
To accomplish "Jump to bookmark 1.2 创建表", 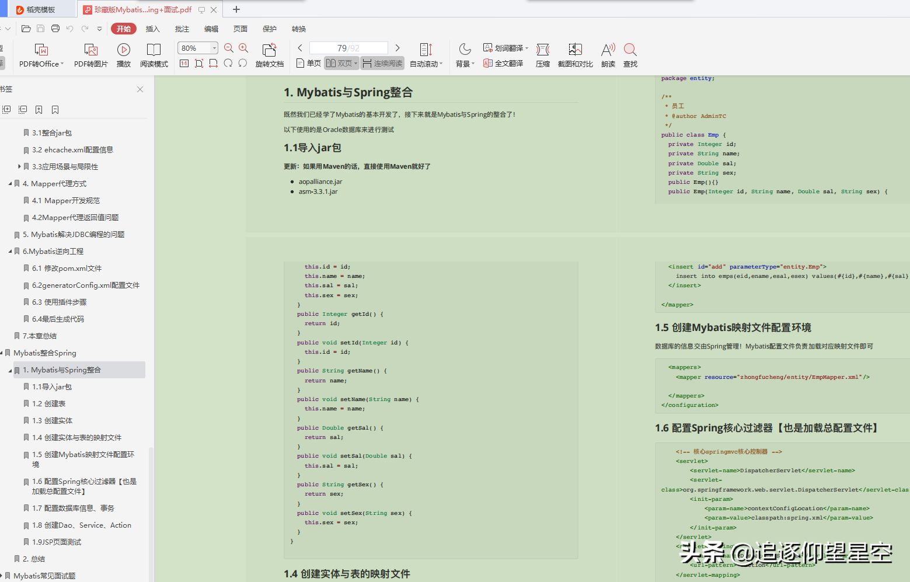I will click(49, 404).
